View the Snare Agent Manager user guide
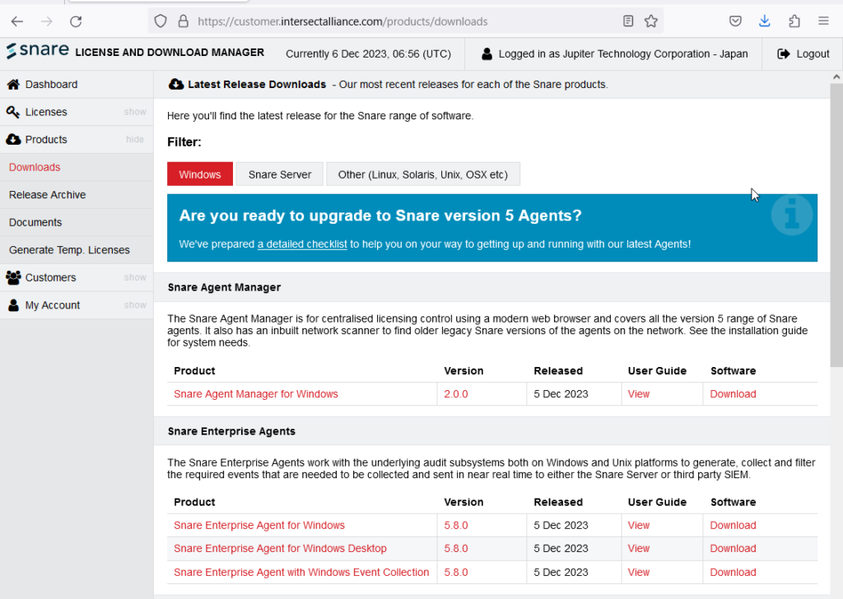 [639, 394]
